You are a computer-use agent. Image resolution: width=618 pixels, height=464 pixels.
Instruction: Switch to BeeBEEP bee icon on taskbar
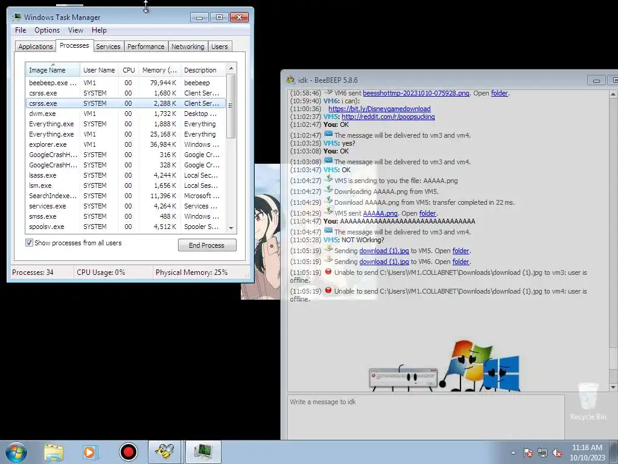point(164,452)
